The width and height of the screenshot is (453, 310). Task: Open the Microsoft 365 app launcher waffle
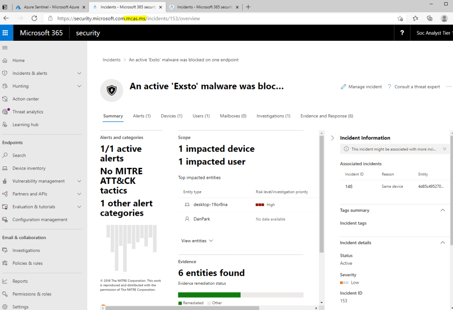click(x=5, y=33)
